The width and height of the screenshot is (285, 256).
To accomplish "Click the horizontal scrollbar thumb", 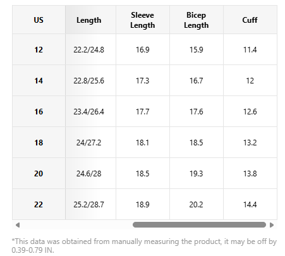I will click(199, 225).
